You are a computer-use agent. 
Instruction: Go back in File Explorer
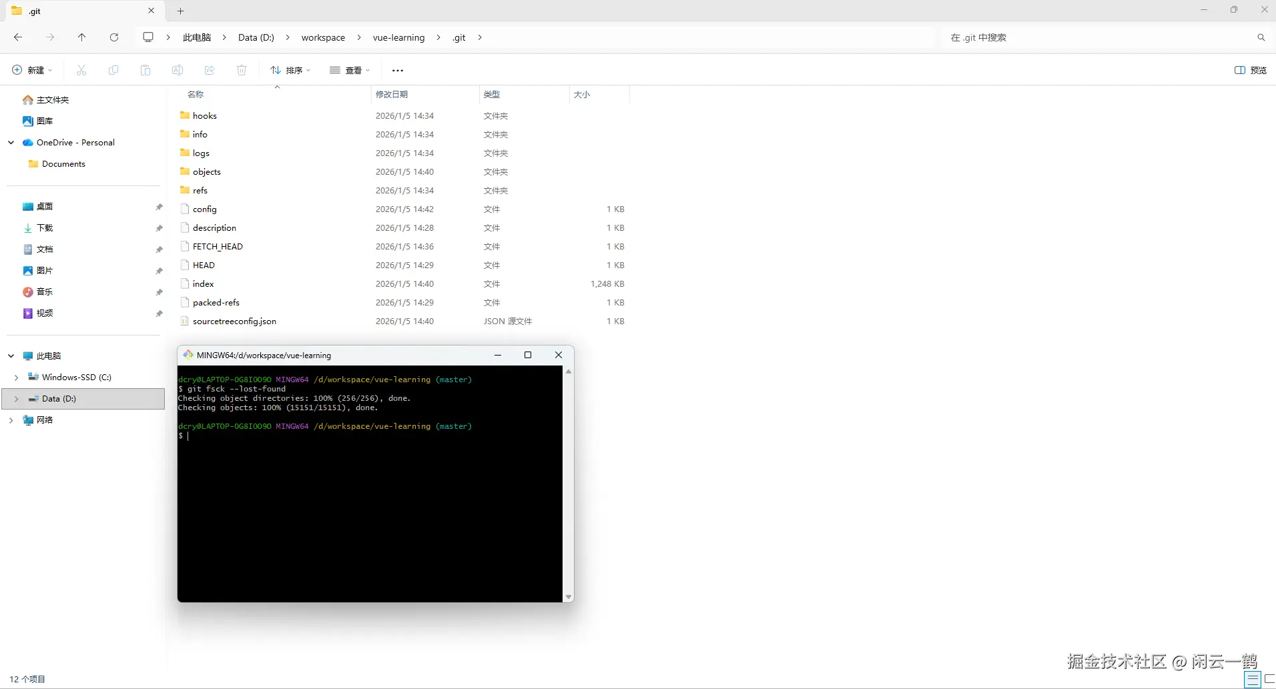pos(18,37)
